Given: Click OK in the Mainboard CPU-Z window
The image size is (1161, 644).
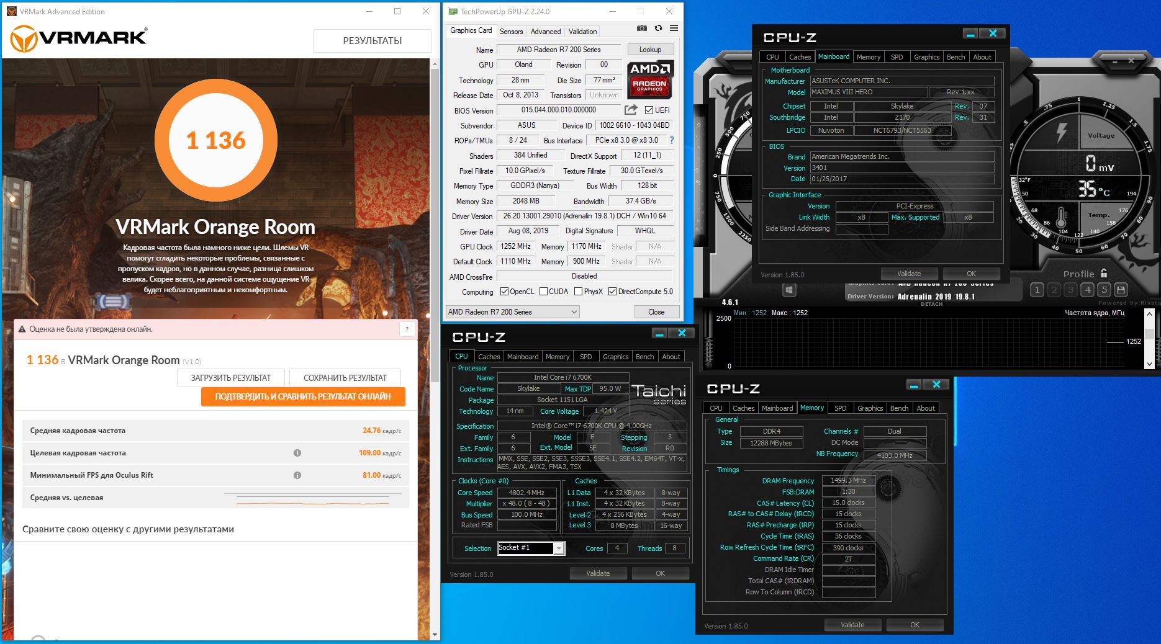Looking at the screenshot, I should click(971, 274).
